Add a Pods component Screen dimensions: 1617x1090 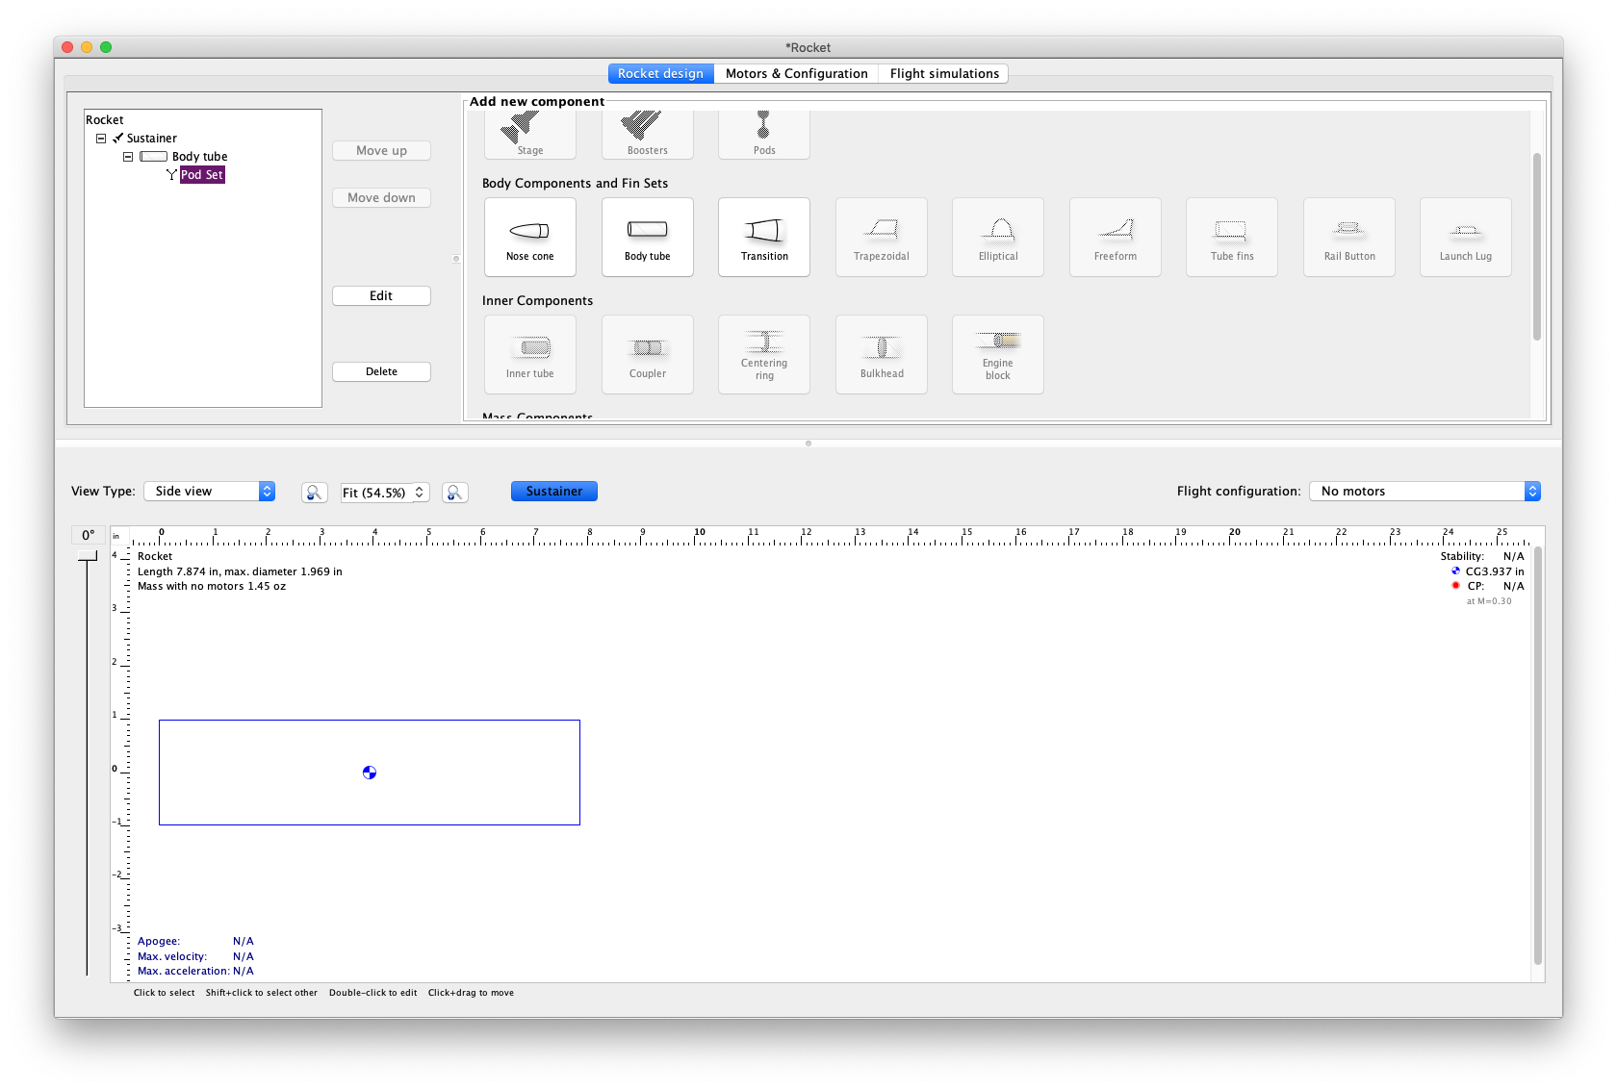[x=763, y=130]
